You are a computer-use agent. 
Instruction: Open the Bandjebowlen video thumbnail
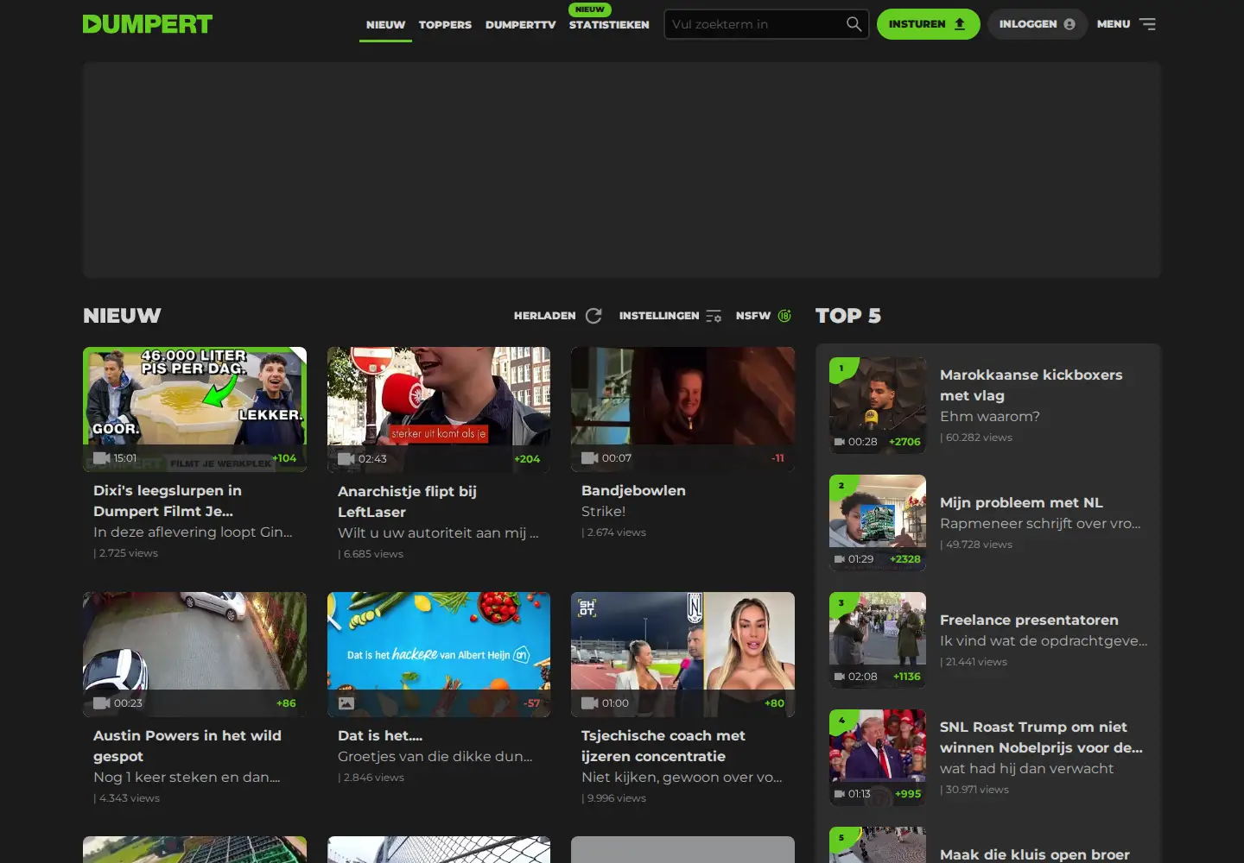pyautogui.click(x=682, y=409)
